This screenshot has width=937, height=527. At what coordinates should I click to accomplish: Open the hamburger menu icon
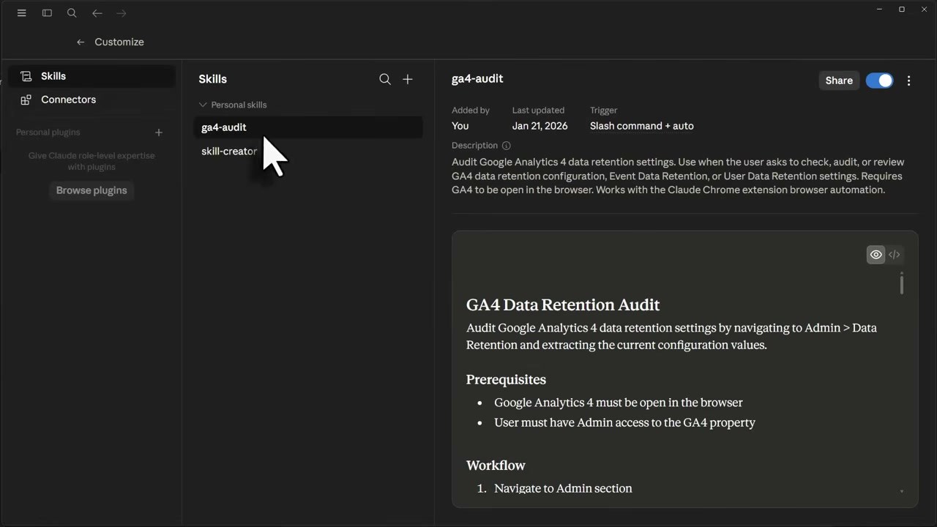[x=22, y=13]
